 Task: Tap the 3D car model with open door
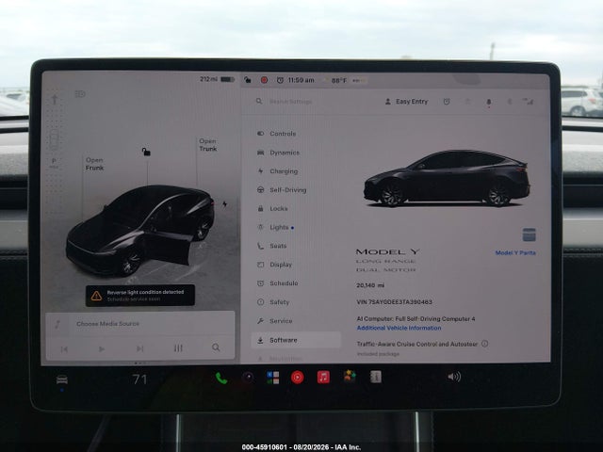click(140, 230)
